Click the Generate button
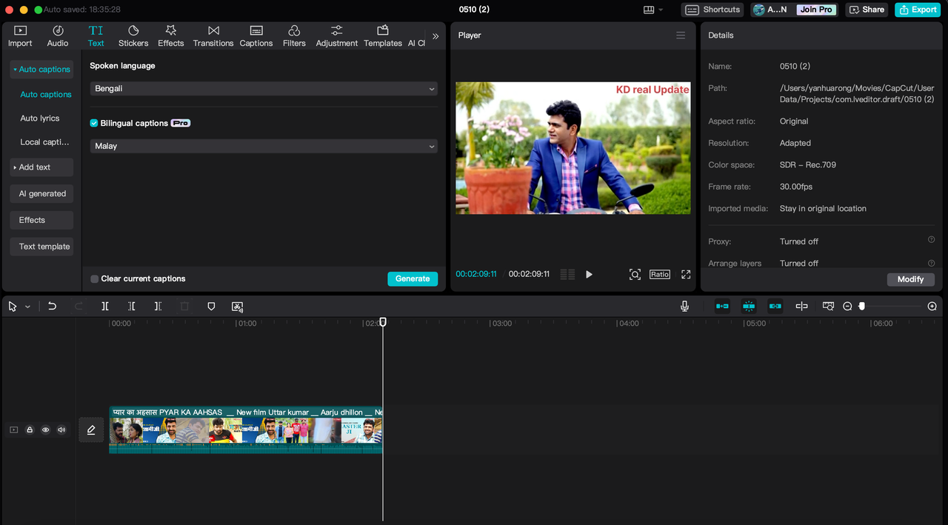The image size is (948, 525). click(x=413, y=279)
